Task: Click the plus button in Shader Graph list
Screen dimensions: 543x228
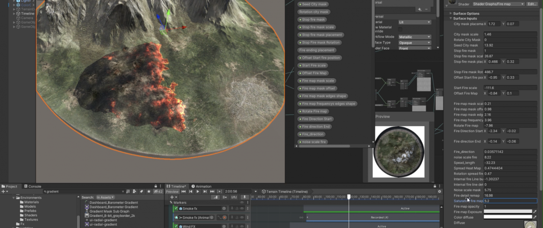Action: tap(420, 9)
